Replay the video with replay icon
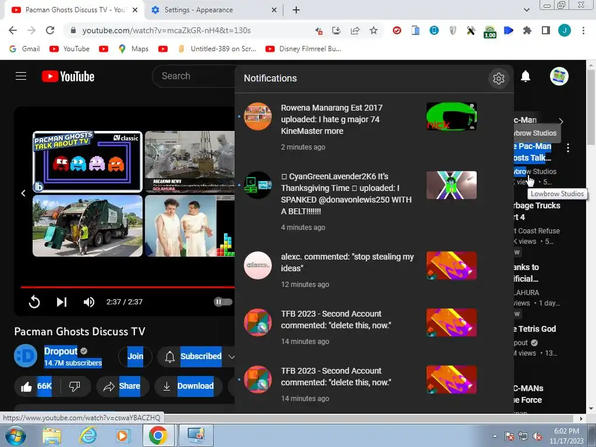The width and height of the screenshot is (596, 447). 34,302
